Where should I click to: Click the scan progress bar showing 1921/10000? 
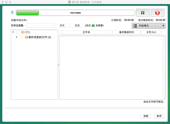[x=75, y=13]
